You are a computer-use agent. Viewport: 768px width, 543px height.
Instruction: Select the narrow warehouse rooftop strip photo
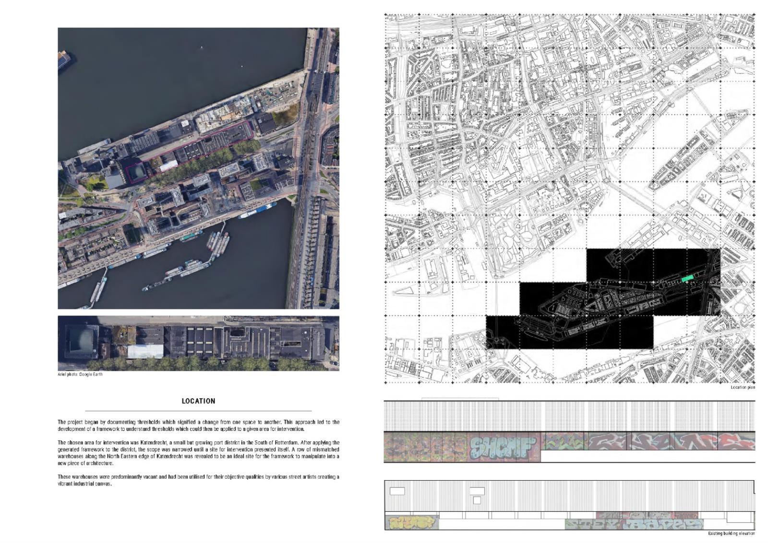[x=198, y=343]
